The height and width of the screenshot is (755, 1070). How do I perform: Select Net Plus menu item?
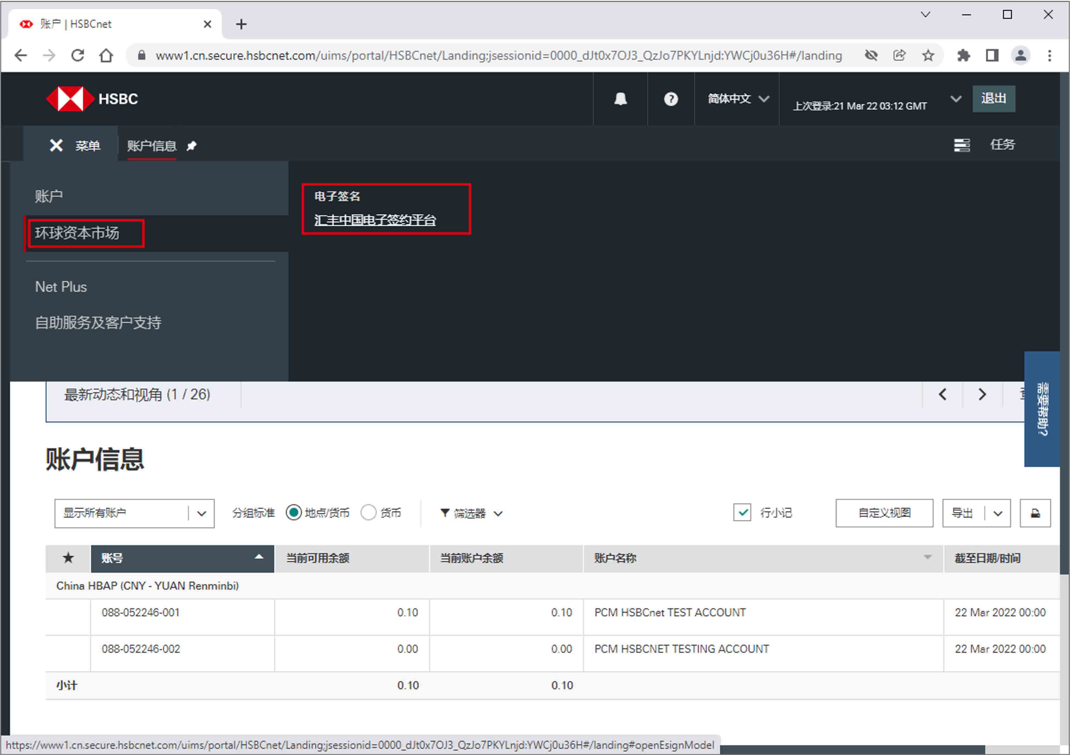61,287
